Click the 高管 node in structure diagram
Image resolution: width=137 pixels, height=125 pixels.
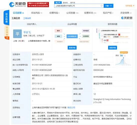point(58,36)
